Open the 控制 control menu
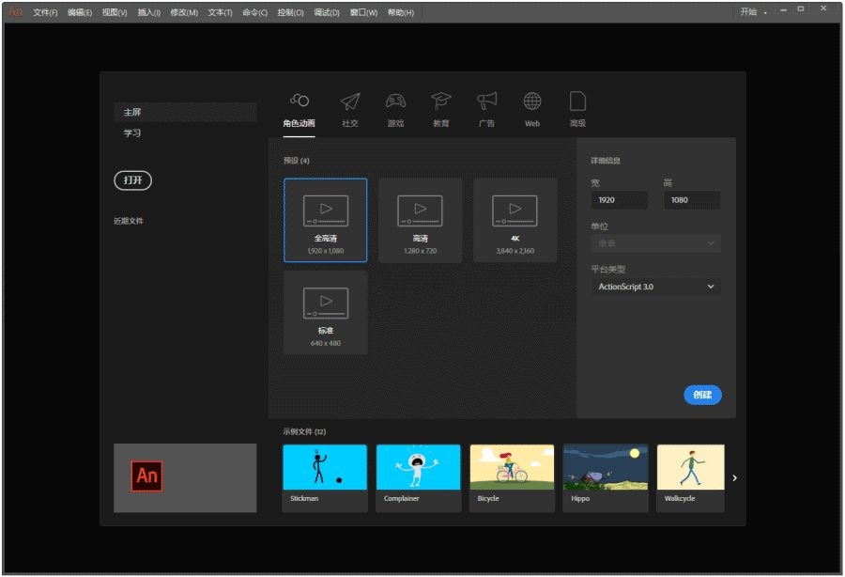Screen dimensions: 845x577 [x=293, y=12]
